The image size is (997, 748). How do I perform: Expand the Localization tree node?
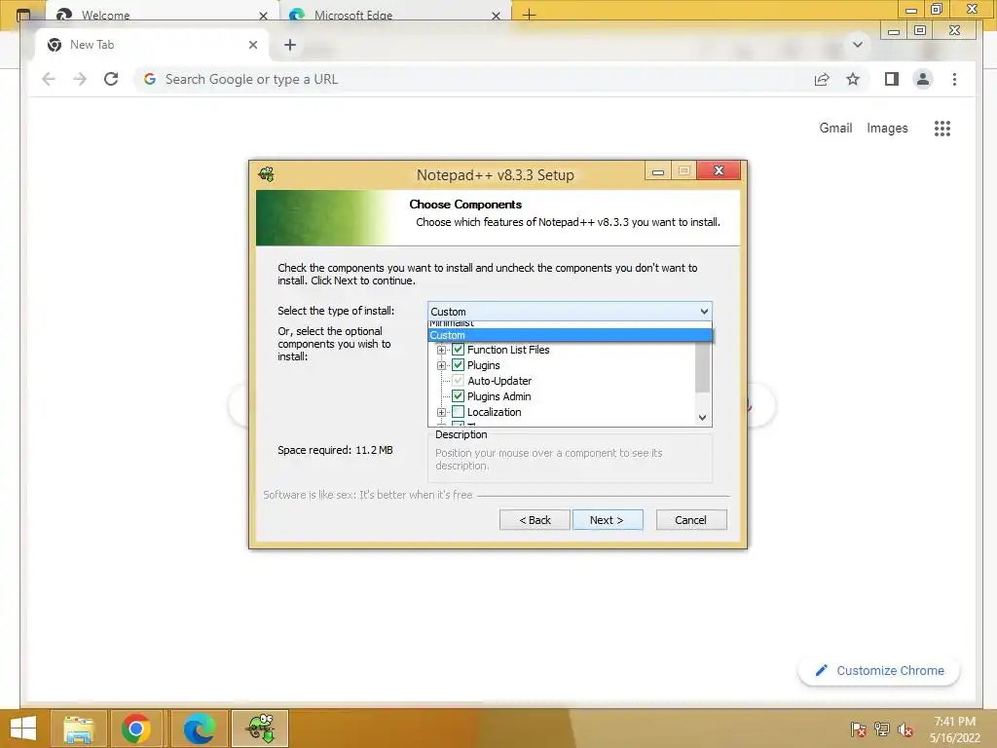pos(441,412)
